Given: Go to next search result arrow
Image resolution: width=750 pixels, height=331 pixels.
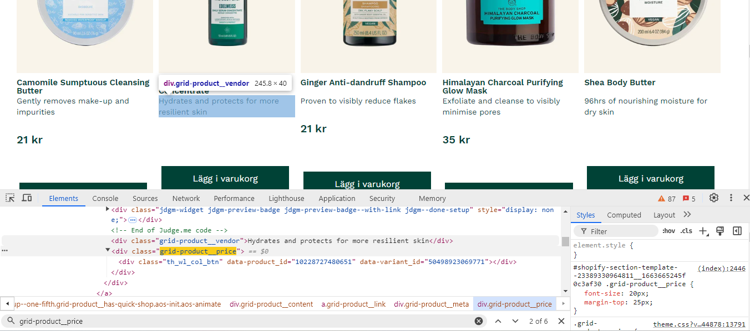Looking at the screenshot, I should click(515, 321).
